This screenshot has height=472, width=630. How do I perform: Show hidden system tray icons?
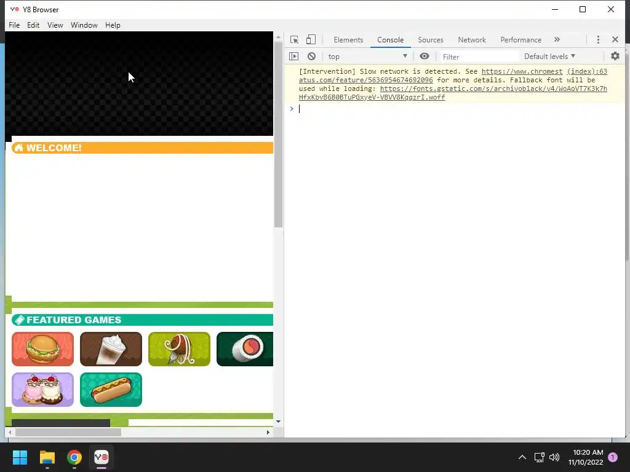pos(522,457)
